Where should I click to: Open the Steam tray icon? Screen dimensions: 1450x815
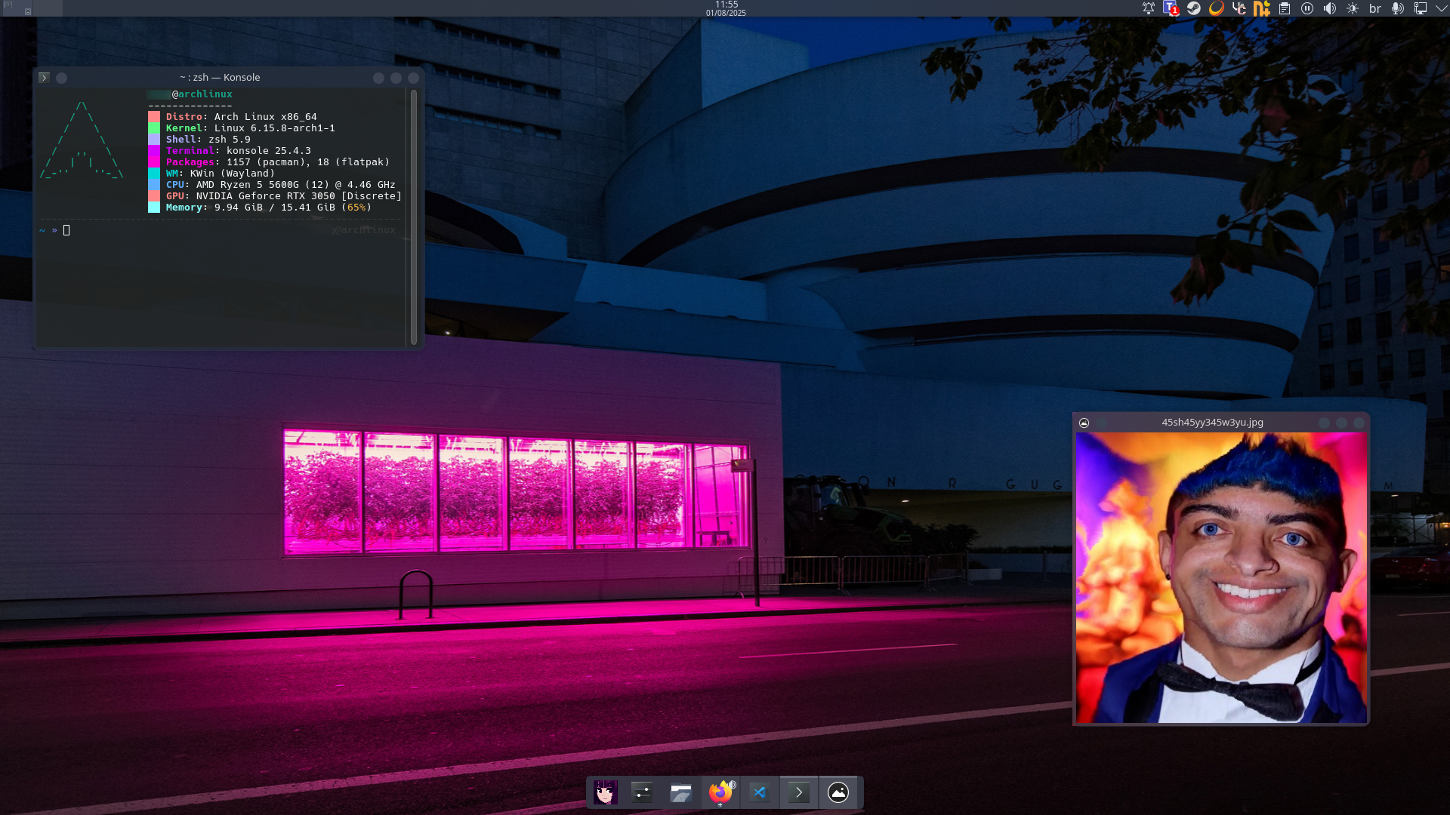[x=1193, y=8]
